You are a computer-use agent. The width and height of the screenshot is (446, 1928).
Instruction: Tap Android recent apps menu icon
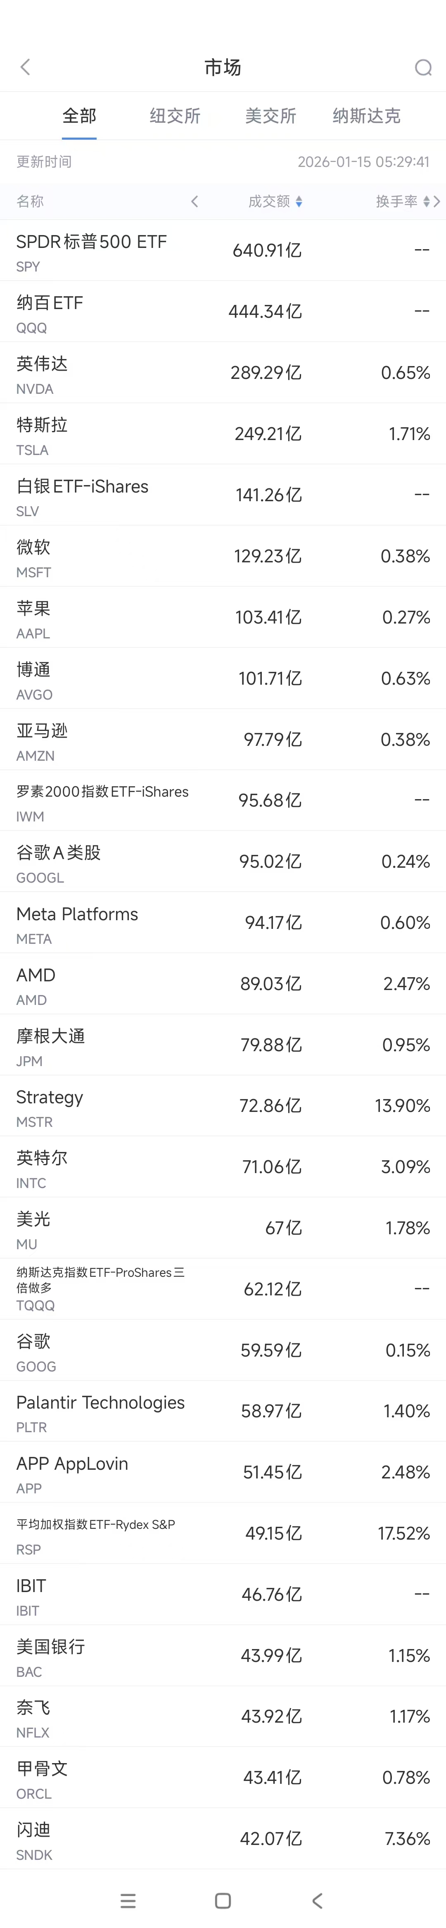point(128,1900)
